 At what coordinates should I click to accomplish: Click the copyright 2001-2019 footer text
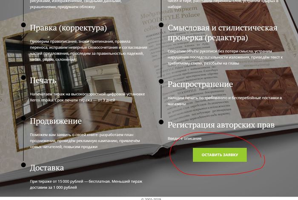(151, 199)
